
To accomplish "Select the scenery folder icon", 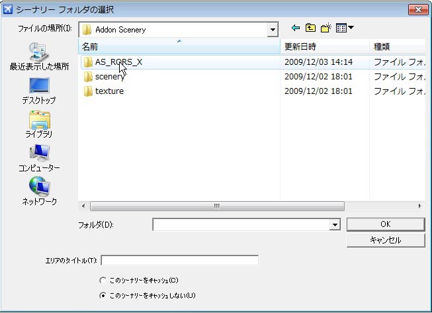I will (x=88, y=77).
